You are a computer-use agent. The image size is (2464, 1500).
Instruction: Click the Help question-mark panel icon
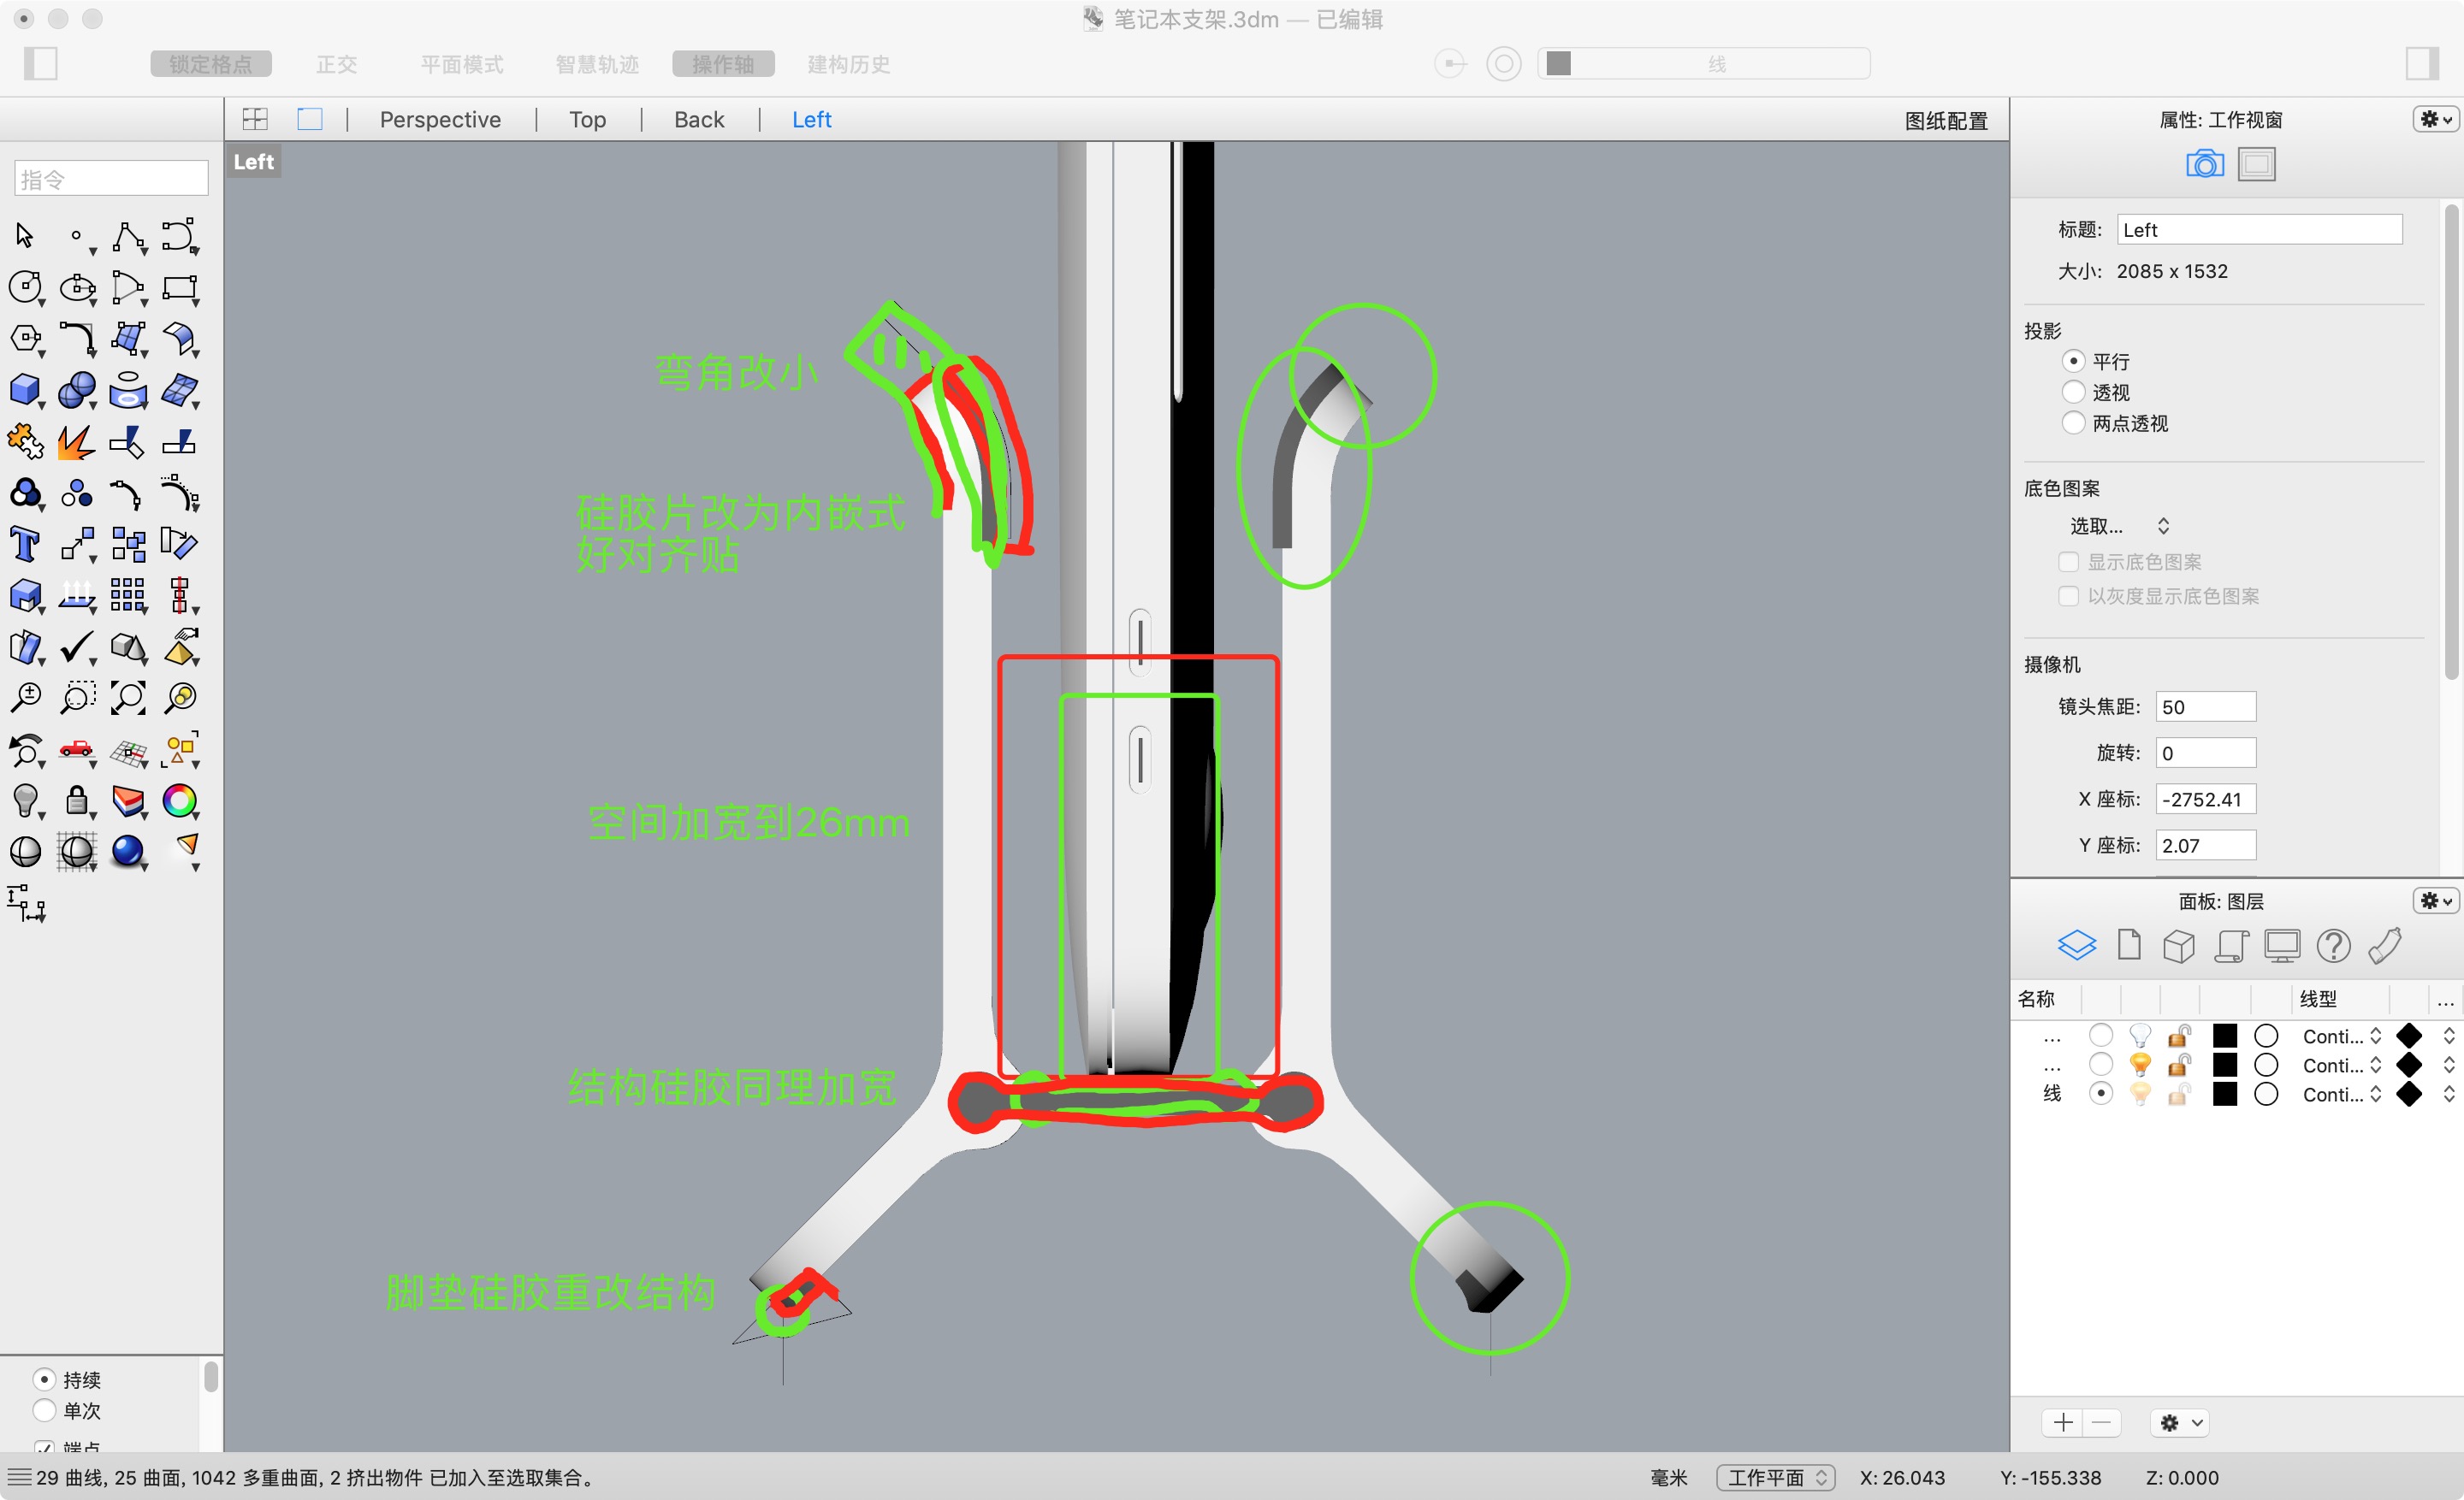(x=2335, y=944)
